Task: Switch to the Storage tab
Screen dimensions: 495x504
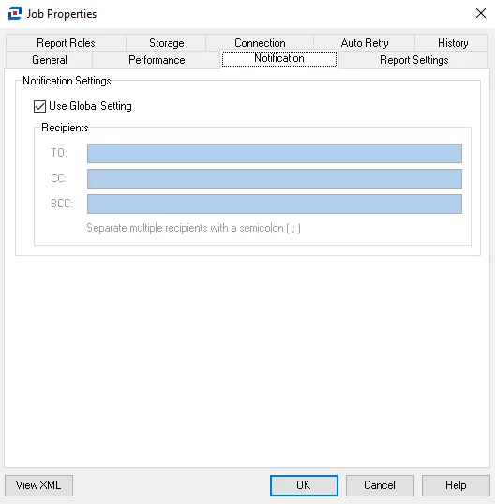Action: [x=166, y=43]
